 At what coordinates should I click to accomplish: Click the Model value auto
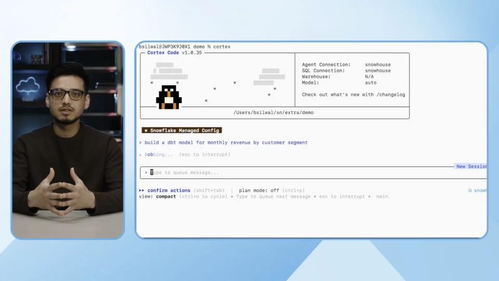[x=371, y=83]
